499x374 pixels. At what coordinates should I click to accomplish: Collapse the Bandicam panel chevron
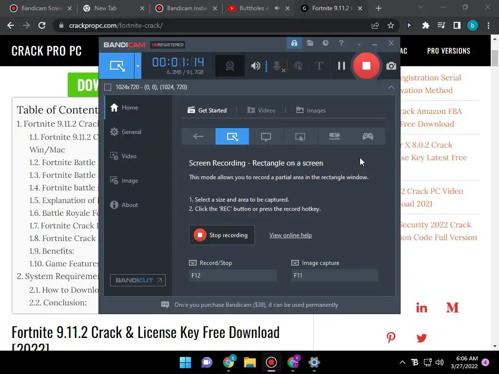pyautogui.click(x=391, y=87)
